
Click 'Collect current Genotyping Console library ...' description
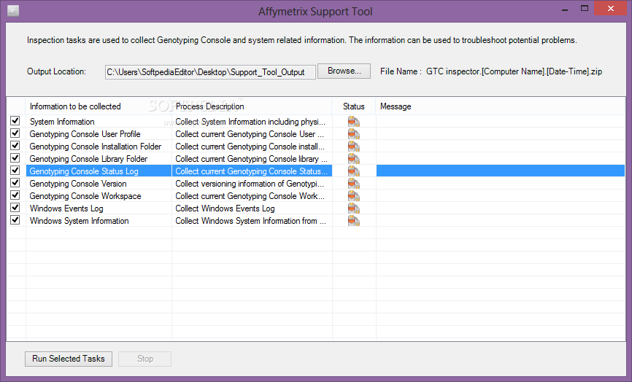point(251,159)
